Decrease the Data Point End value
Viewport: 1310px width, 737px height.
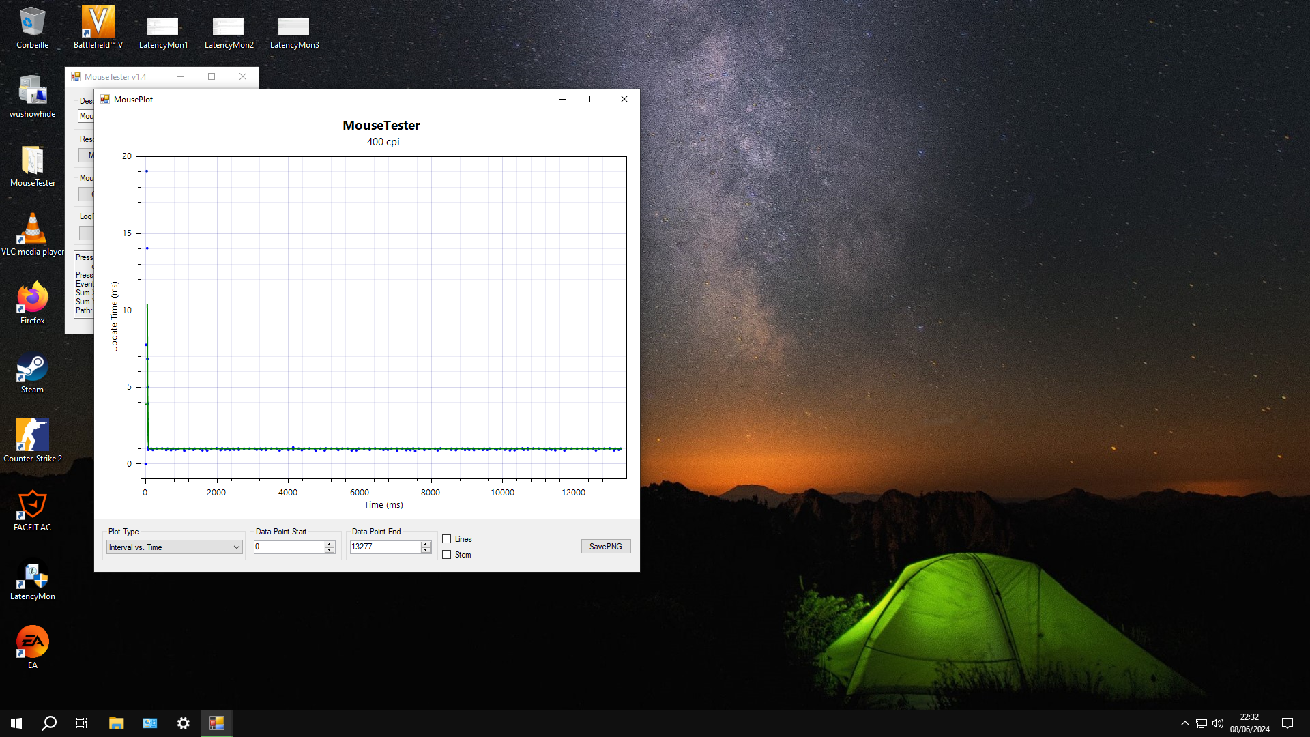(426, 550)
